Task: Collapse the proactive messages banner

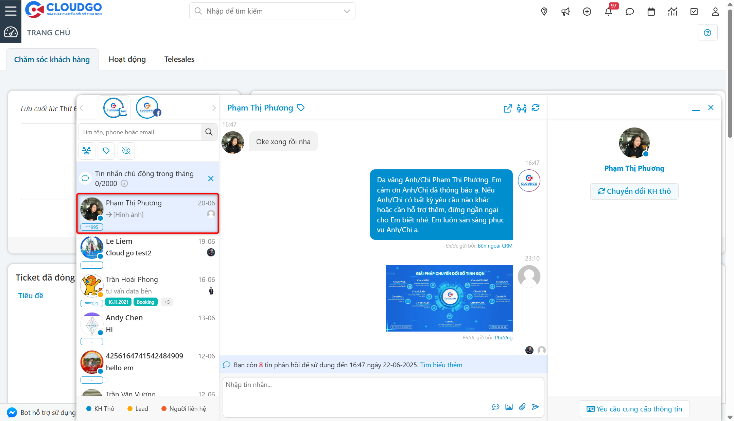Action: tap(211, 178)
